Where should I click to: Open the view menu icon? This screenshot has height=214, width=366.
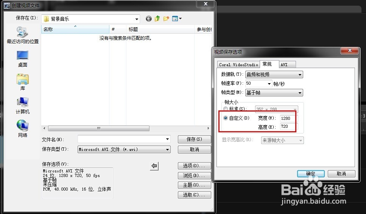(x=177, y=19)
